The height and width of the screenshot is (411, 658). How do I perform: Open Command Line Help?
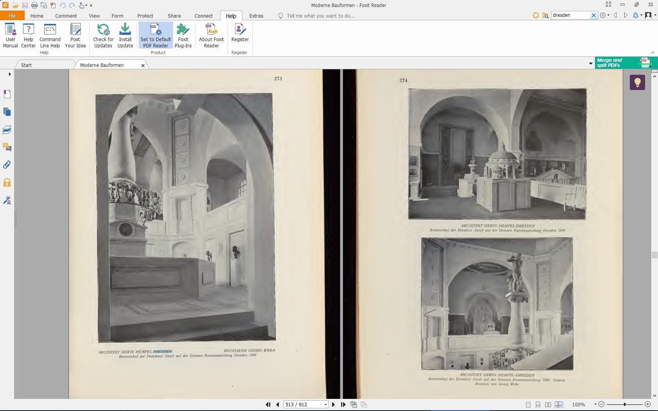pos(50,35)
